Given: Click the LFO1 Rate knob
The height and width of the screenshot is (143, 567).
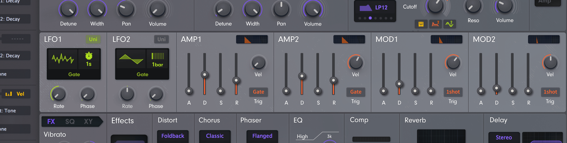Looking at the screenshot, I should click(58, 94).
